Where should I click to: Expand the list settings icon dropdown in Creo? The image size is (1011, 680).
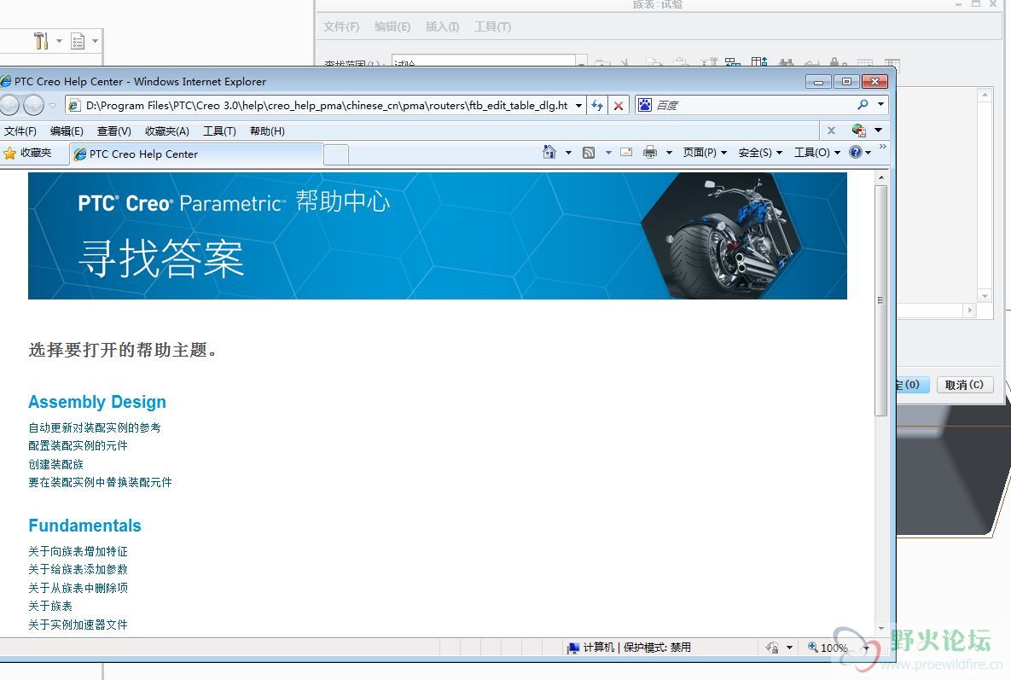tap(95, 41)
